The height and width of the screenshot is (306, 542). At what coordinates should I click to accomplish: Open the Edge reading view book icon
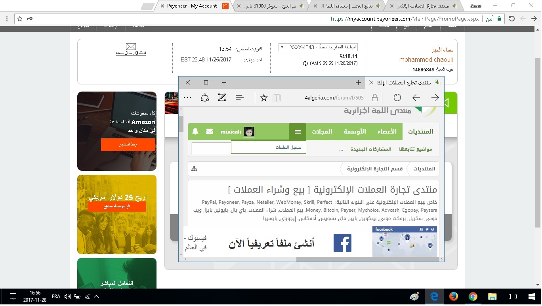277,98
